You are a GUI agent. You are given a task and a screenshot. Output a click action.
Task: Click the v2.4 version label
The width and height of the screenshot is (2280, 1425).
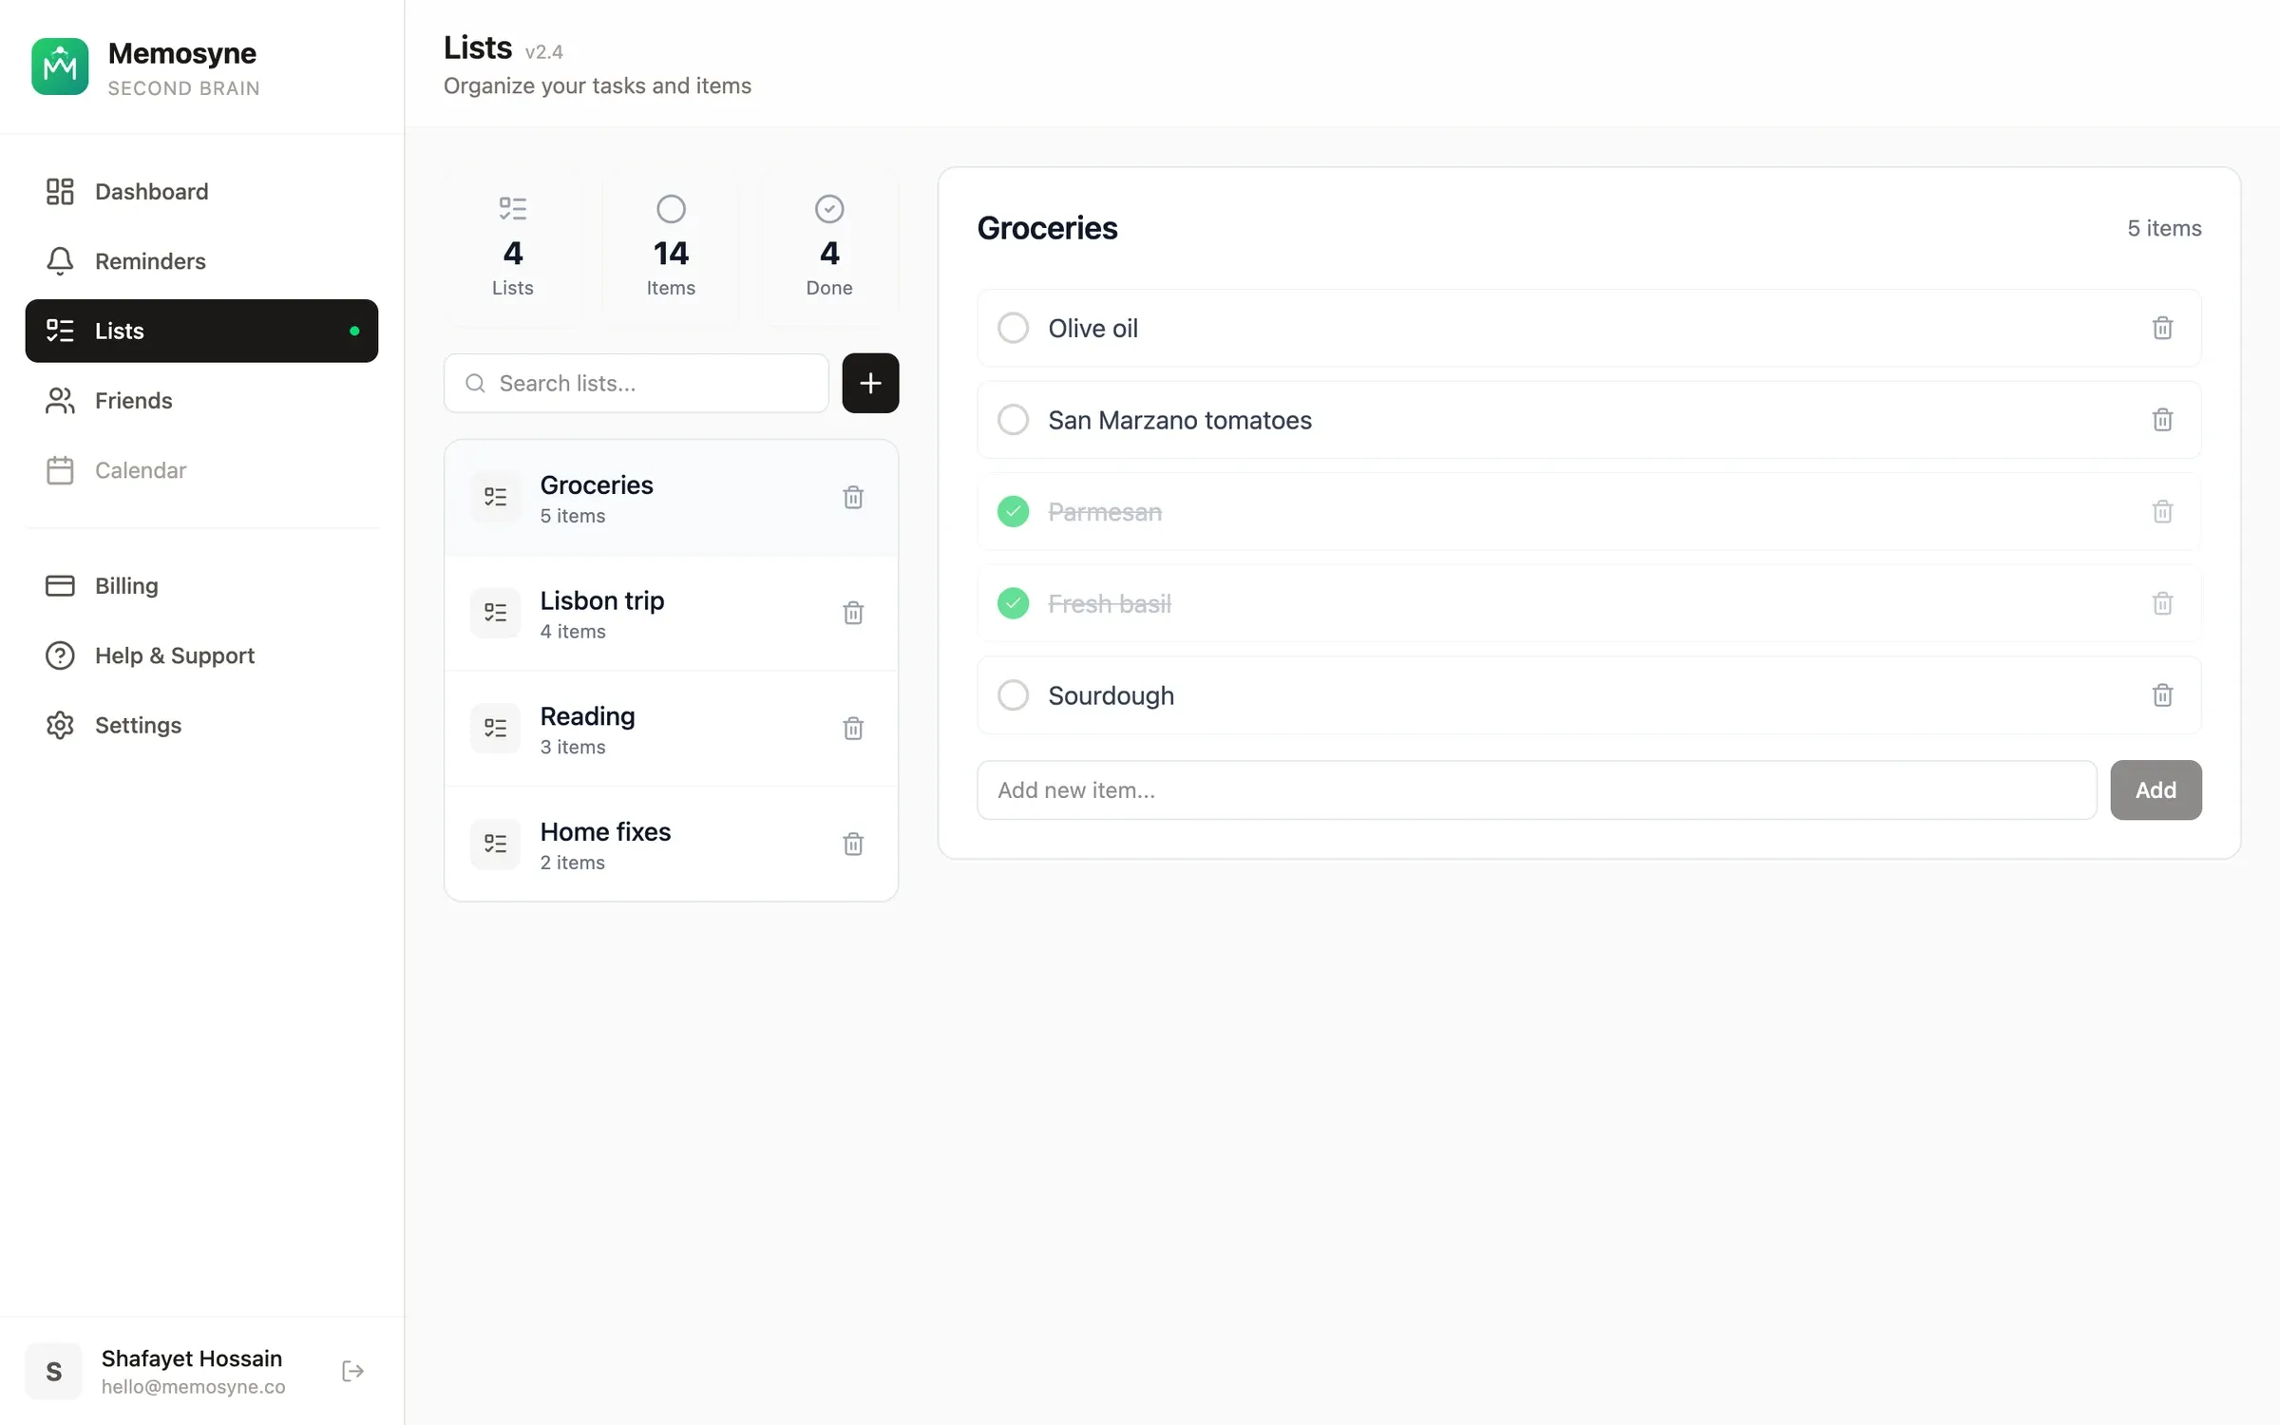point(544,52)
